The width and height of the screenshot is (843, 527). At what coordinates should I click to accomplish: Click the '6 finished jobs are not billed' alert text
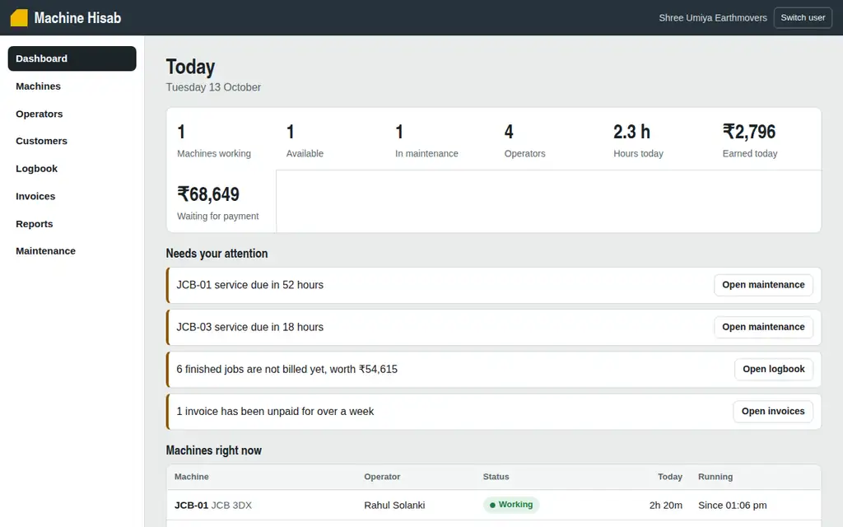click(x=287, y=370)
